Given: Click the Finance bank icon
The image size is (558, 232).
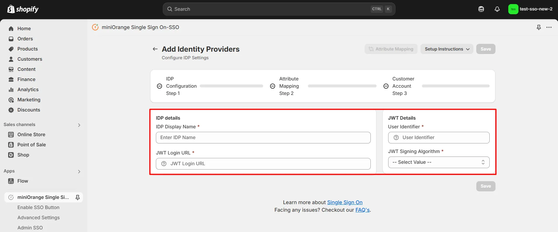Looking at the screenshot, I should pyautogui.click(x=11, y=79).
